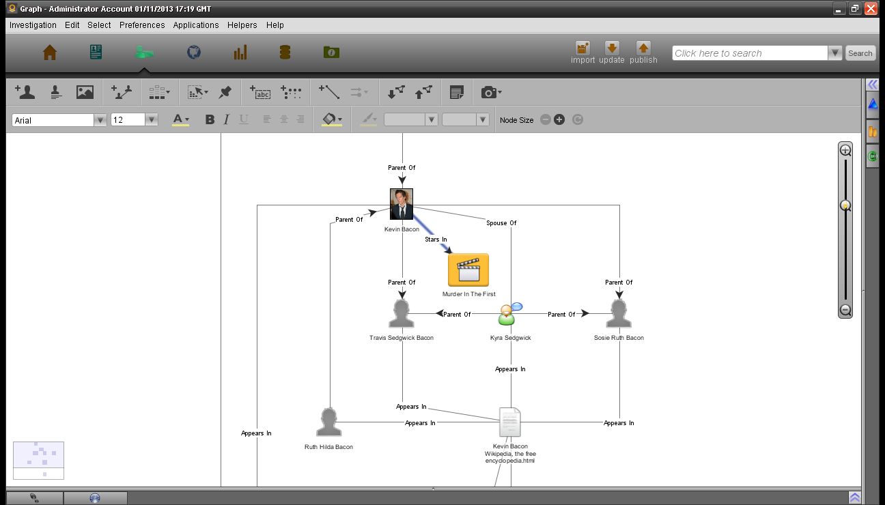
Task: Expand the bottom panel double chevron
Action: [854, 497]
